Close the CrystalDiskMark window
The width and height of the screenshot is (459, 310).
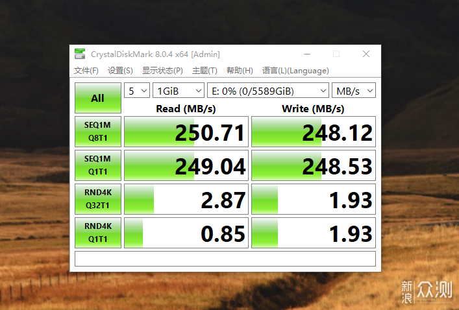(366, 54)
